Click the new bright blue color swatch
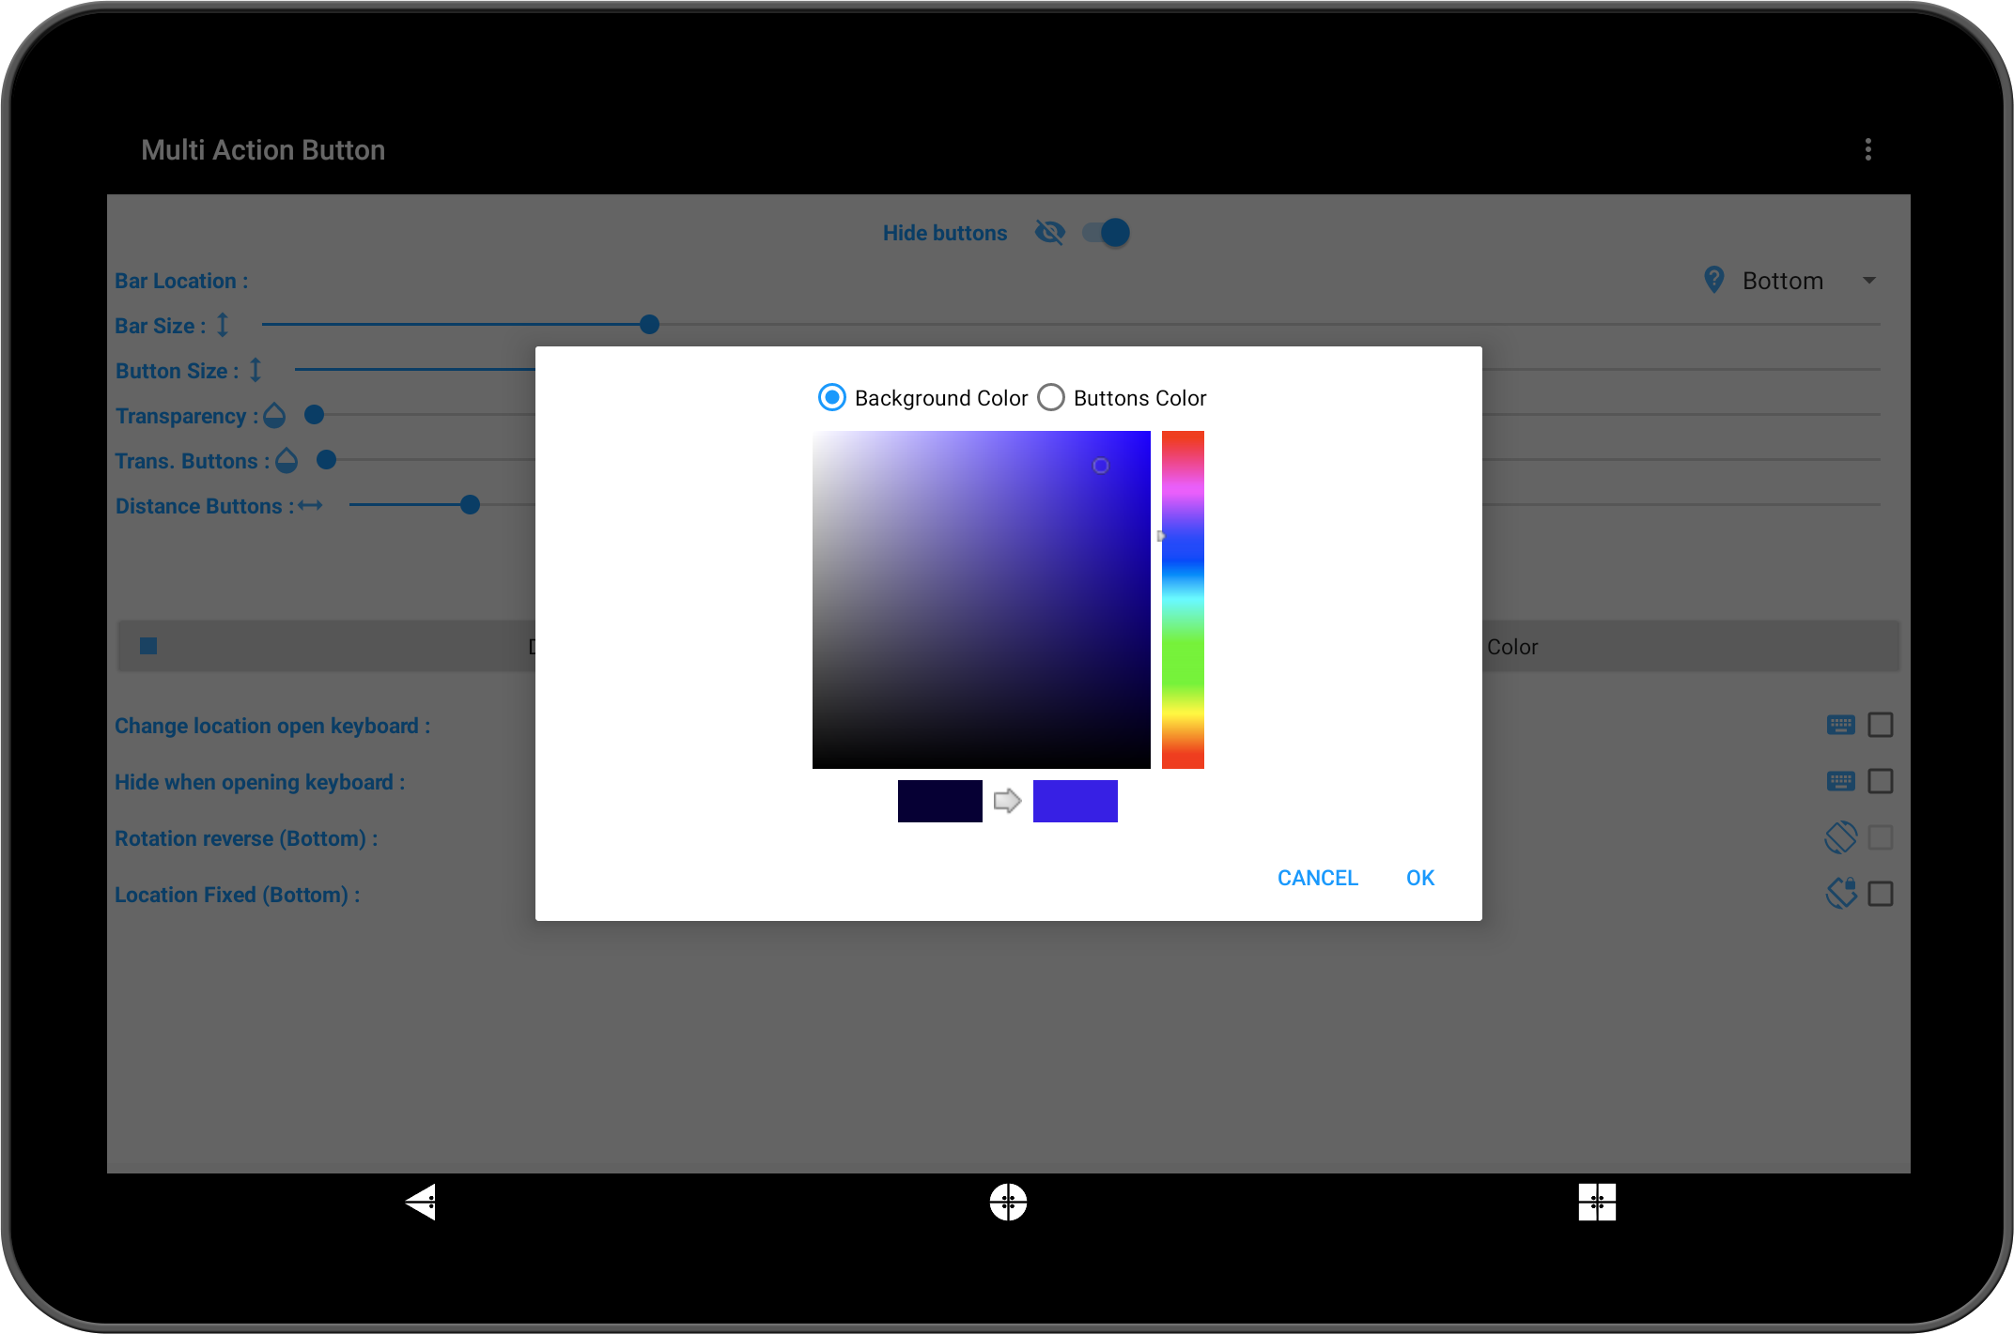The image size is (2014, 1334). click(1075, 801)
